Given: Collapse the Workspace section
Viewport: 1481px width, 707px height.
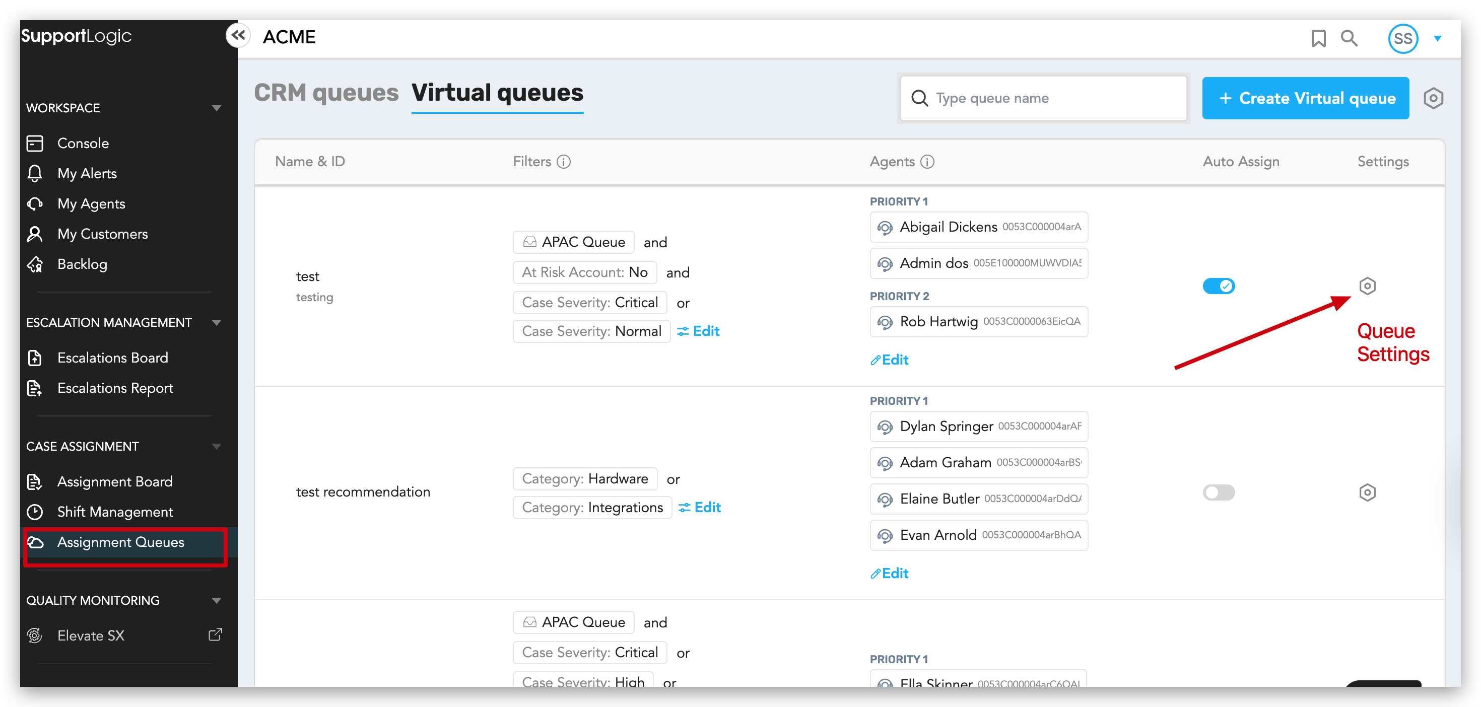Looking at the screenshot, I should pyautogui.click(x=216, y=108).
